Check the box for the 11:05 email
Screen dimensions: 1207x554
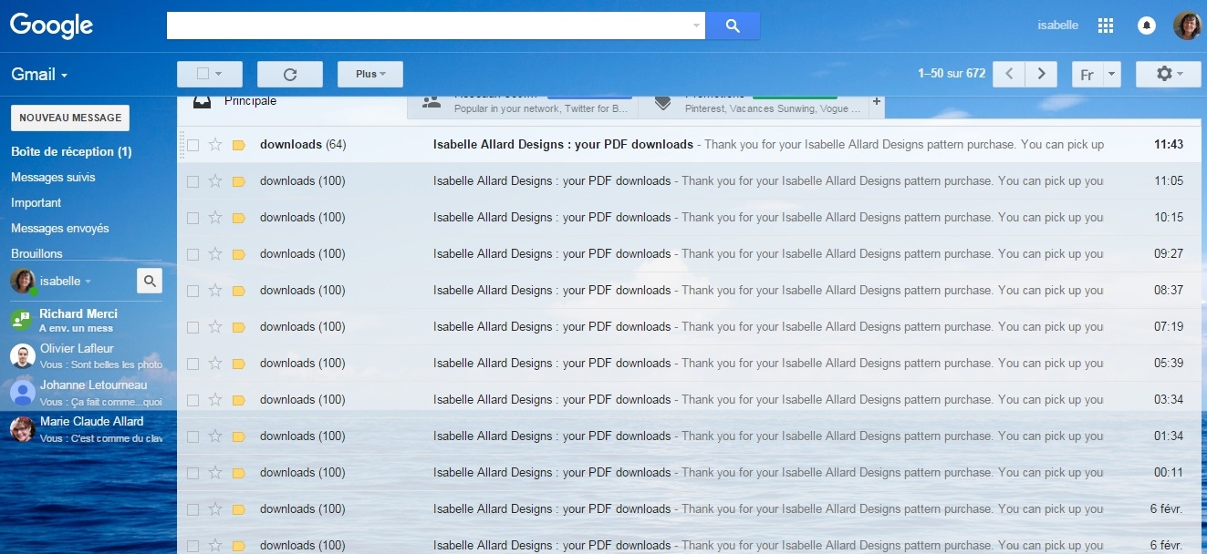point(192,181)
